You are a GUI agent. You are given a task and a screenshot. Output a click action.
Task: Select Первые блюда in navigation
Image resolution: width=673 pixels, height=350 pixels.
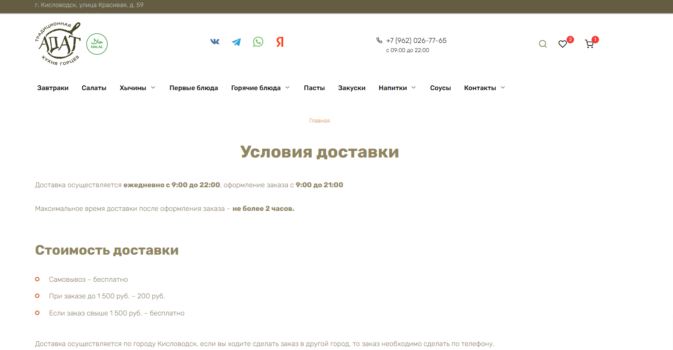pyautogui.click(x=194, y=88)
